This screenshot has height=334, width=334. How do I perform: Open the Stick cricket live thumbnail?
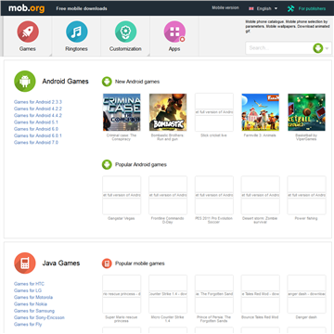pos(214,112)
